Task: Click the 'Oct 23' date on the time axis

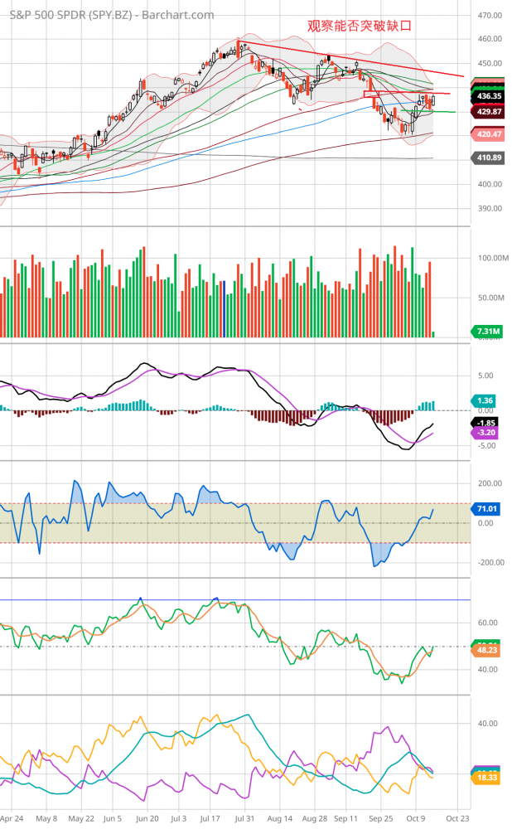Action: (456, 817)
